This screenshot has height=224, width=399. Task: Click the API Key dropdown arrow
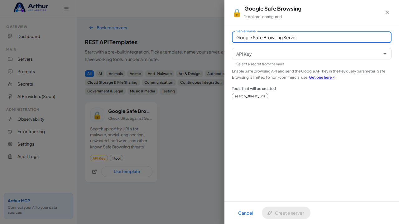pos(385,54)
